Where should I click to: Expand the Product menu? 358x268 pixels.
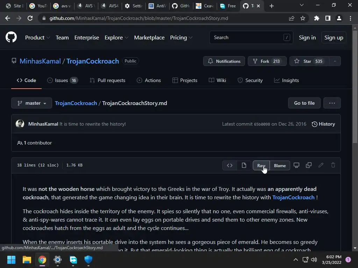37,38
